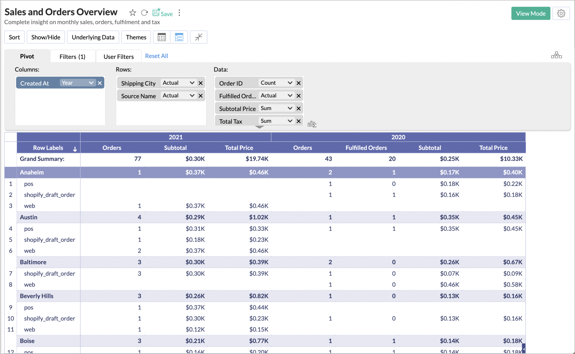Remove the Source Name row field
Image resolution: width=575 pixels, height=354 pixels.
(201, 96)
